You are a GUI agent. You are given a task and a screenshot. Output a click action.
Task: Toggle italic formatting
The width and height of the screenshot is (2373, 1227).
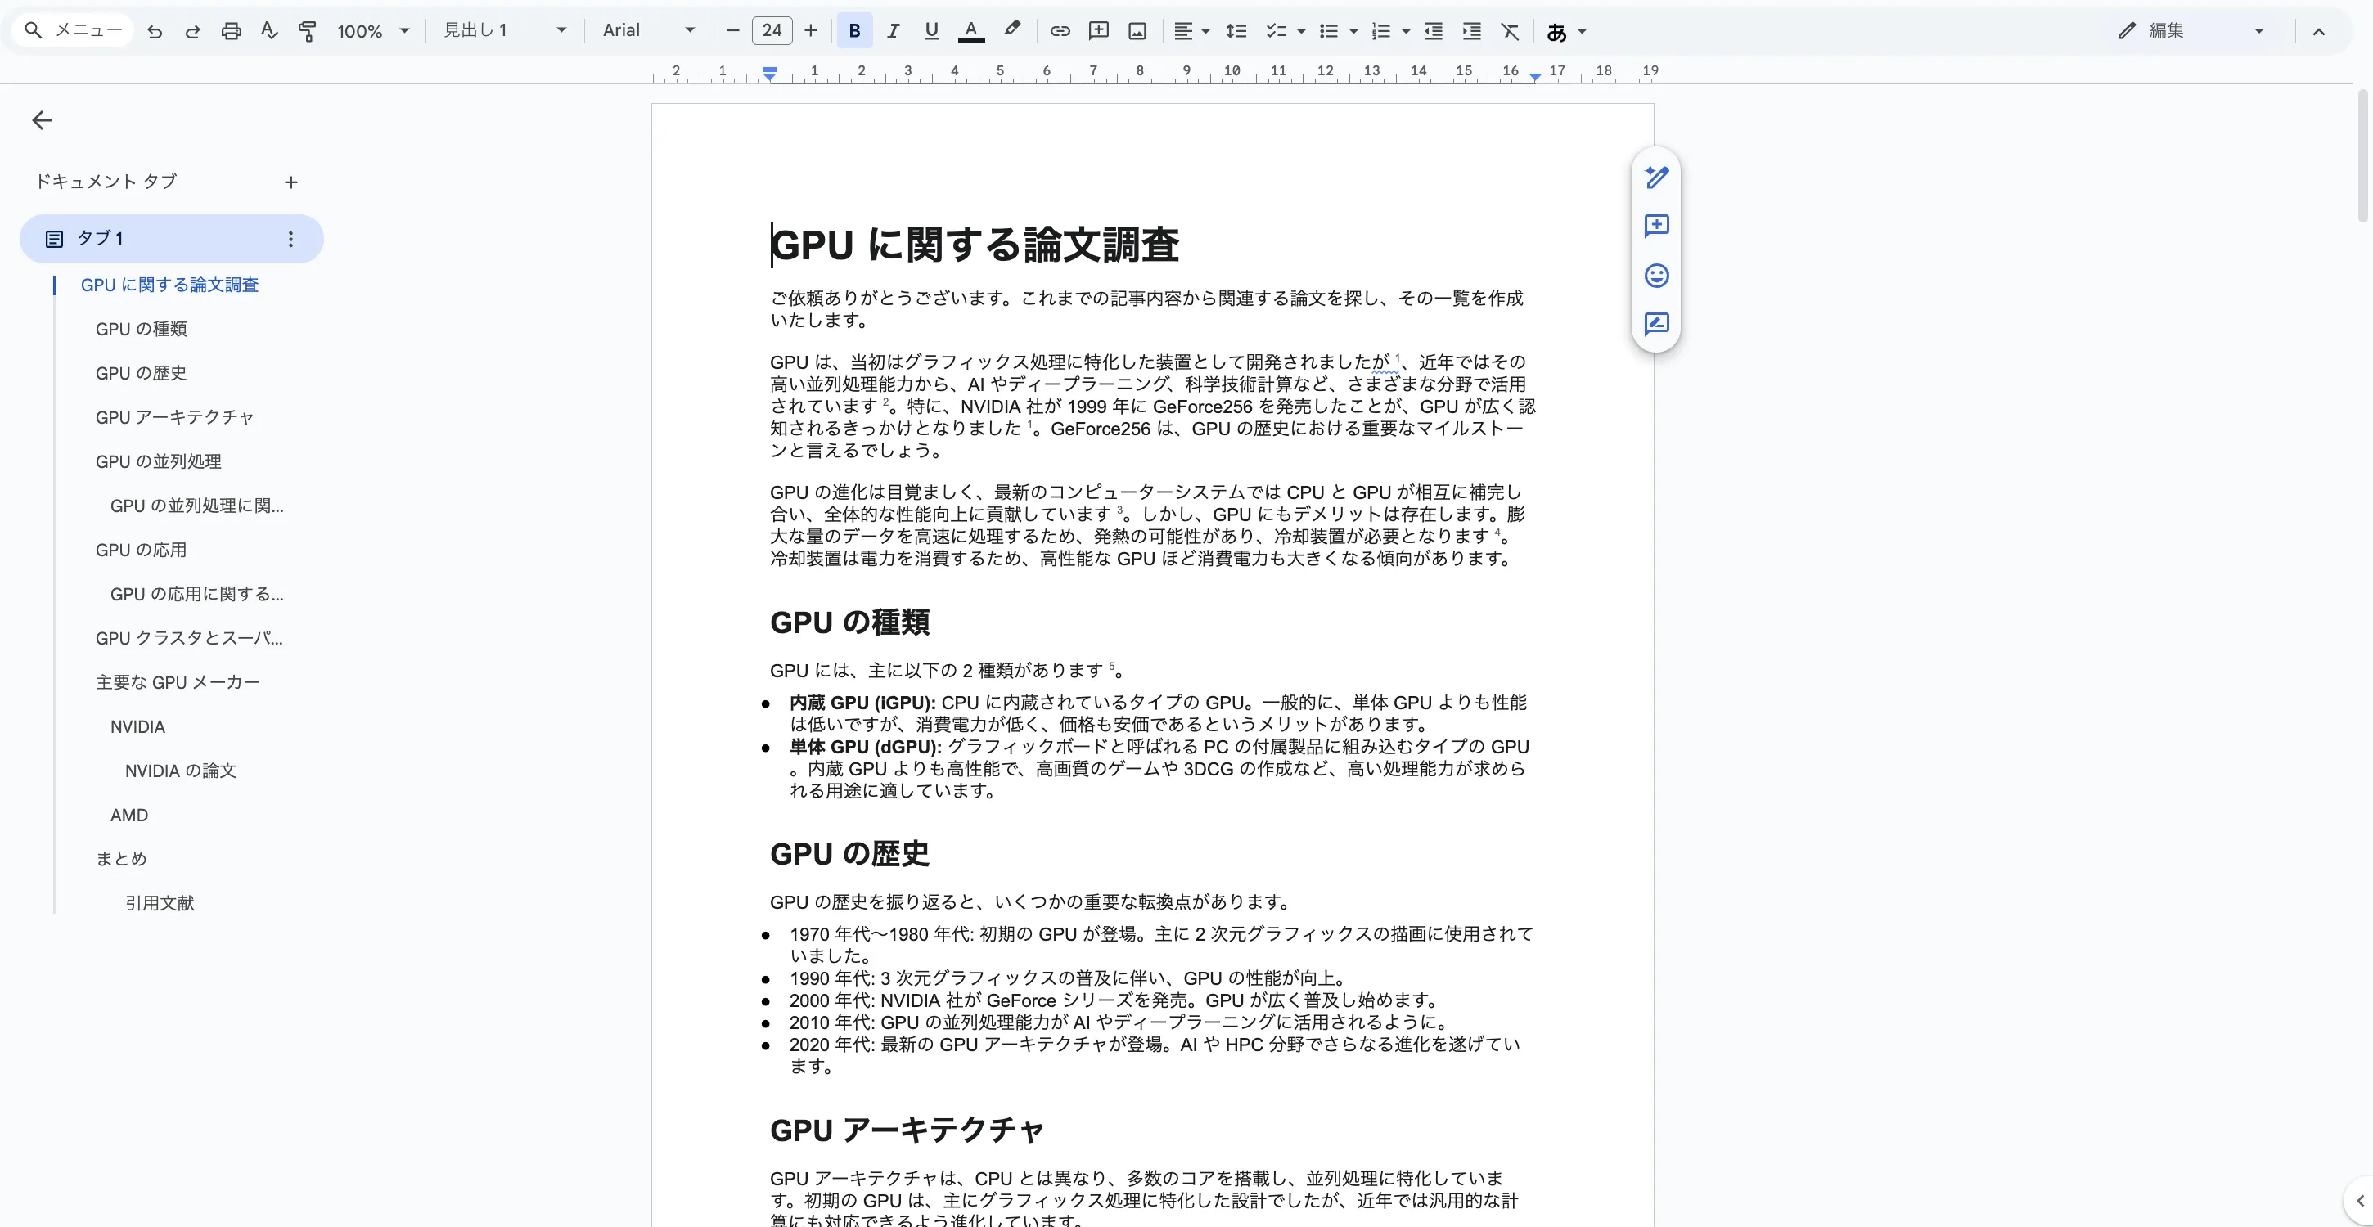pyautogui.click(x=893, y=31)
